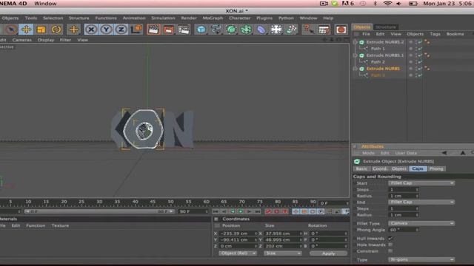474x266 pixels.
Task: Open the NURBS generator icon
Action: (x=231, y=30)
